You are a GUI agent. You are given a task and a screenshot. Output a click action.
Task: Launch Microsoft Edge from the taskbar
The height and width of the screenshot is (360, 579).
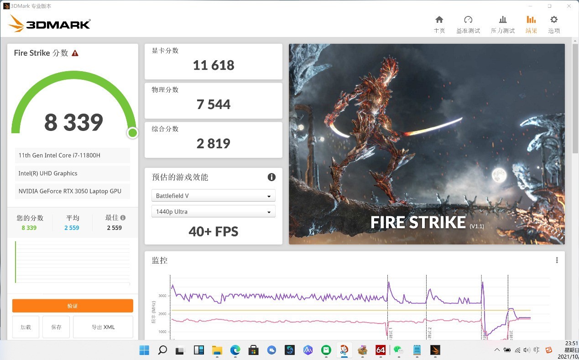click(x=235, y=350)
